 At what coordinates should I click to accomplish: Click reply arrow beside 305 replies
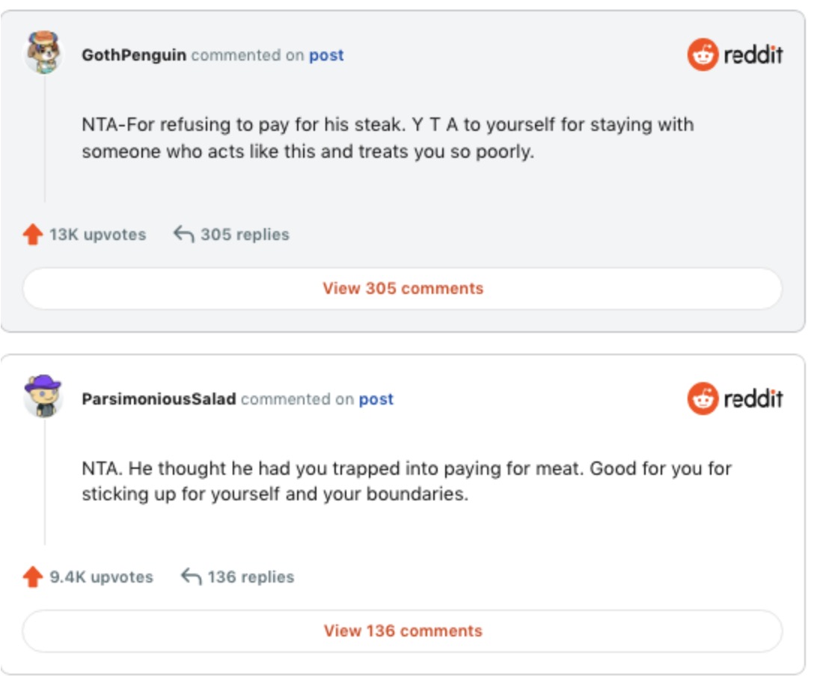pos(183,235)
